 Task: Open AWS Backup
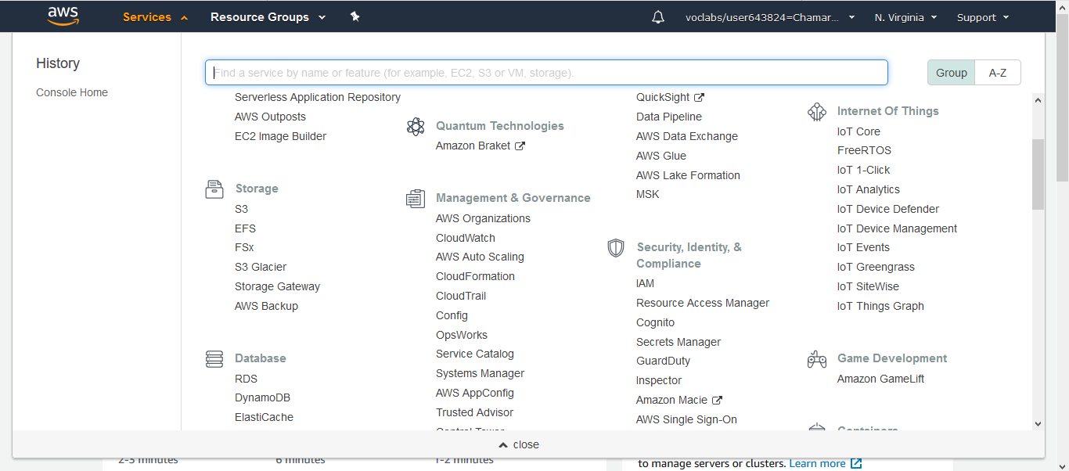coord(266,306)
